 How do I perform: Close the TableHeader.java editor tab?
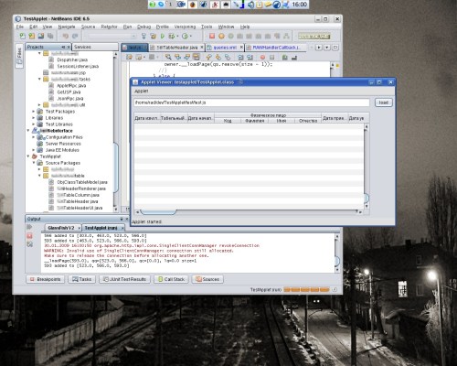pyautogui.click(x=202, y=48)
